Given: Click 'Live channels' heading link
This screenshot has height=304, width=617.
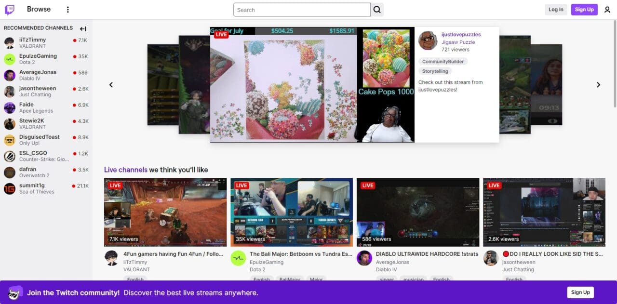Looking at the screenshot, I should [x=126, y=170].
